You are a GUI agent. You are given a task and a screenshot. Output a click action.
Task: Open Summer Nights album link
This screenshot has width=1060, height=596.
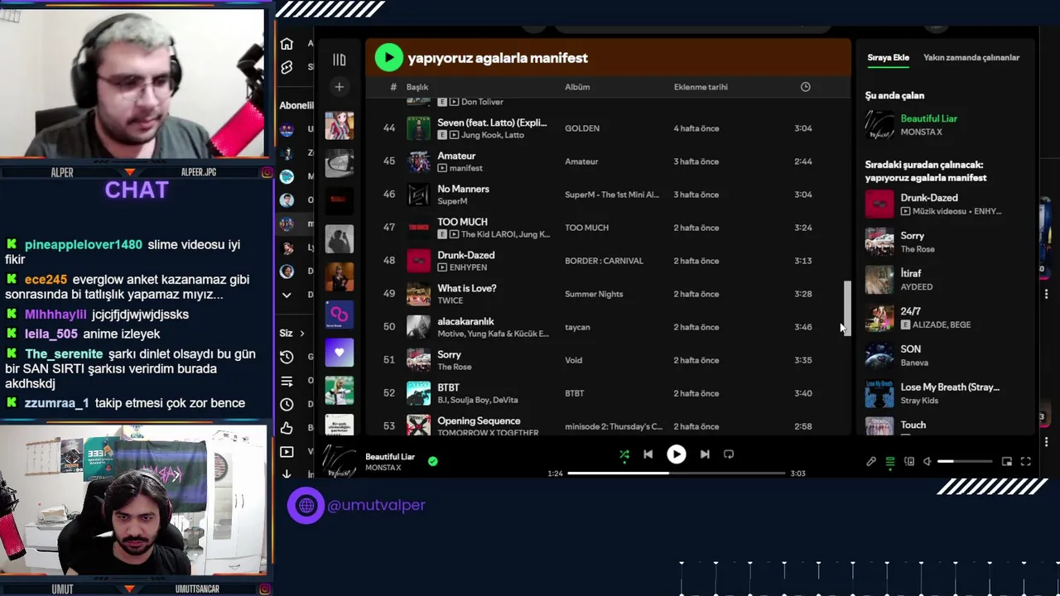pyautogui.click(x=594, y=294)
